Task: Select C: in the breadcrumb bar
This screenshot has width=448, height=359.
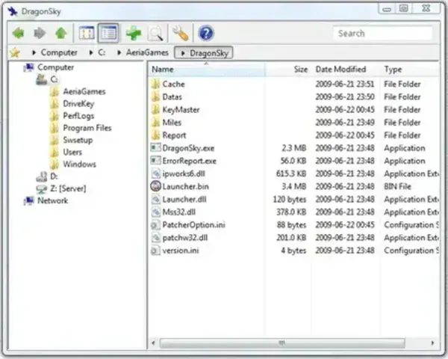Action: coord(102,52)
